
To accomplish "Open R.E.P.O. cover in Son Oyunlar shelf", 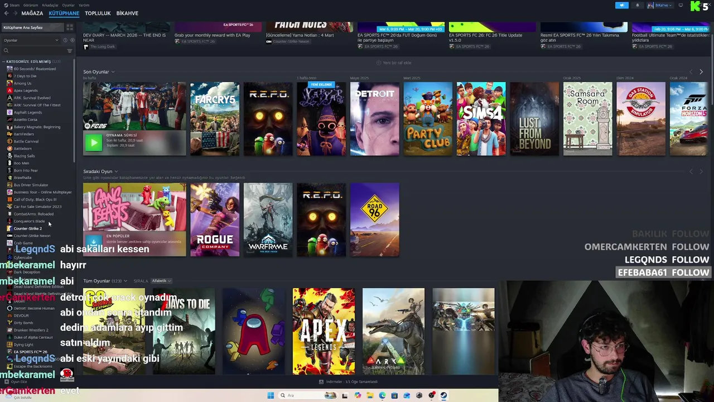I will click(268, 119).
